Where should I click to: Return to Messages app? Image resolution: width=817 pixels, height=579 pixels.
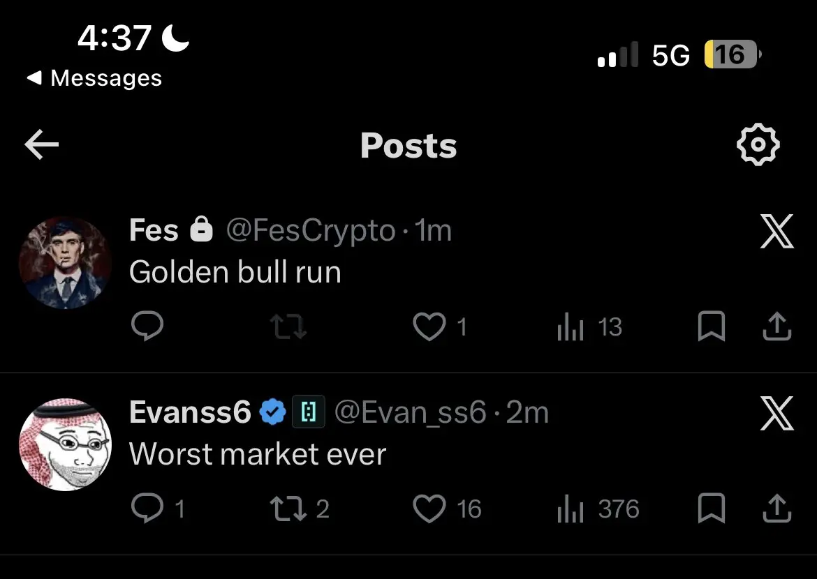[x=94, y=78]
